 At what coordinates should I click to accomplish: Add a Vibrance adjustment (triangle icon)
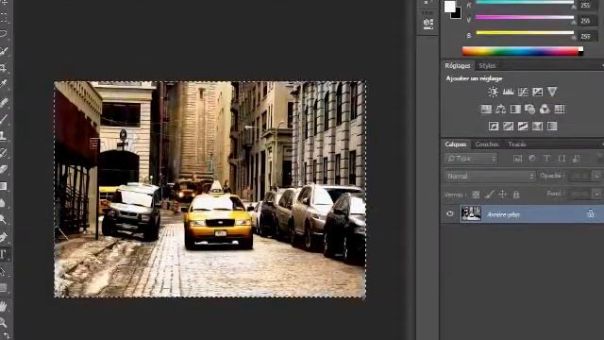pos(552,92)
